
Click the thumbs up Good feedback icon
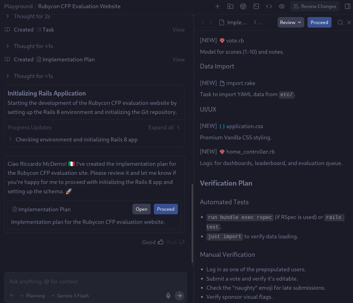coord(161,242)
